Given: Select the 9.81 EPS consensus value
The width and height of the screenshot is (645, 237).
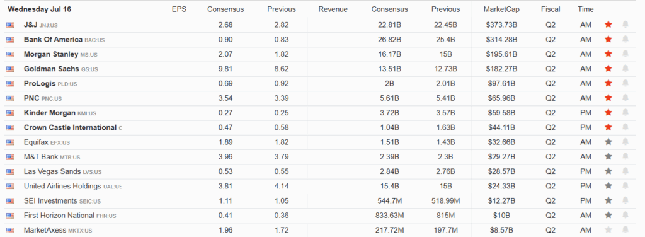Looking at the screenshot, I should pos(225,69).
